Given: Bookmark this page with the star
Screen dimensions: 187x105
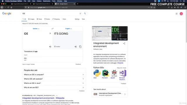Looking at the screenshot, I should click(x=154, y=7).
